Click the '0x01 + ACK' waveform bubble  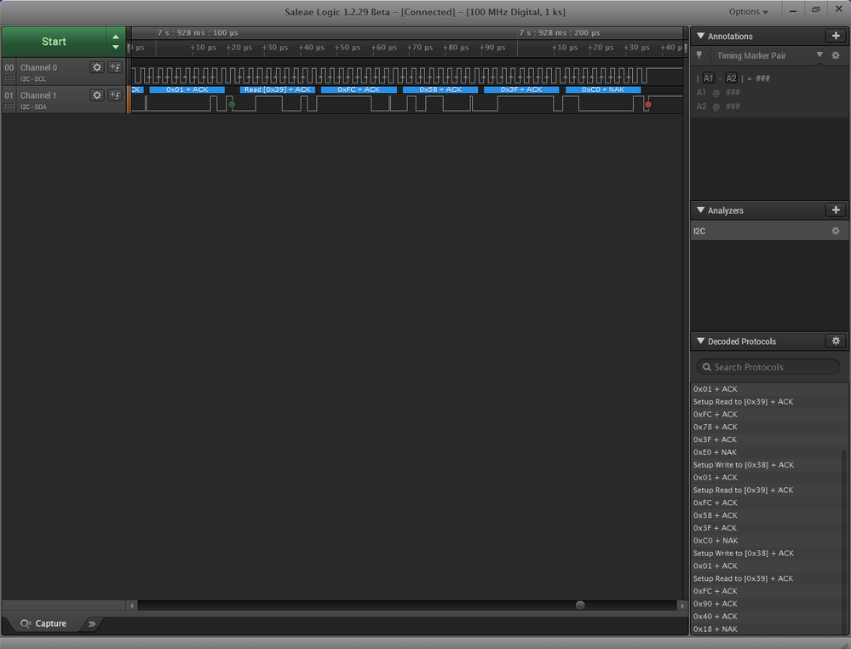tap(187, 89)
